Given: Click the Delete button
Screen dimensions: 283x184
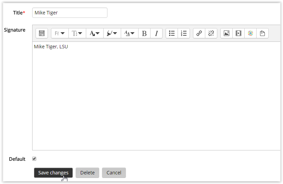Looking at the screenshot, I should tap(87, 173).
